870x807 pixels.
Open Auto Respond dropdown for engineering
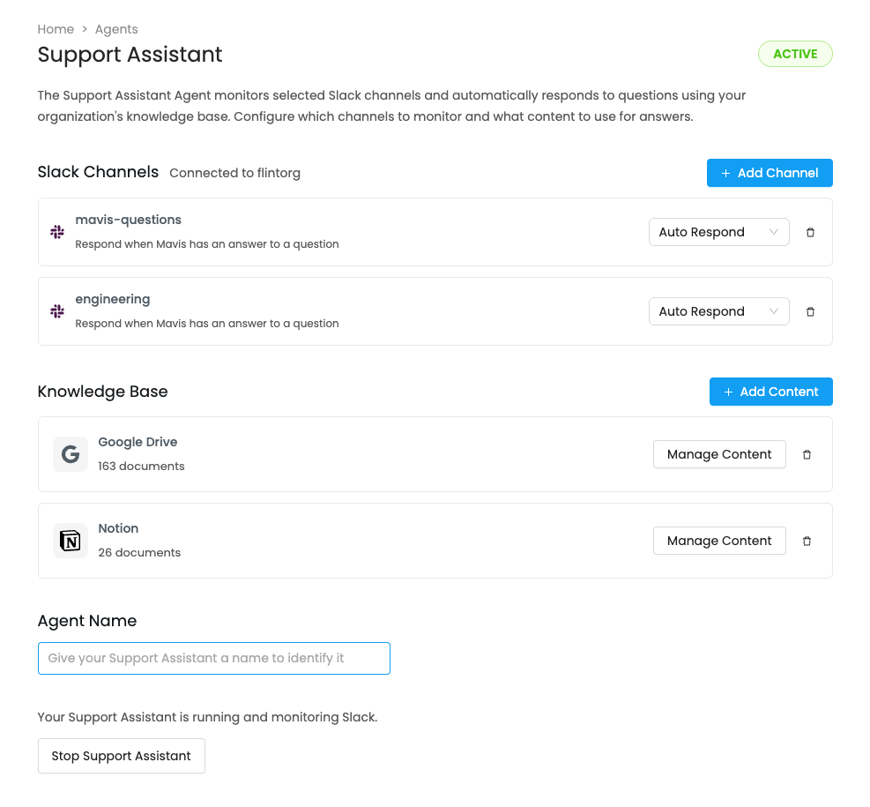tap(718, 312)
